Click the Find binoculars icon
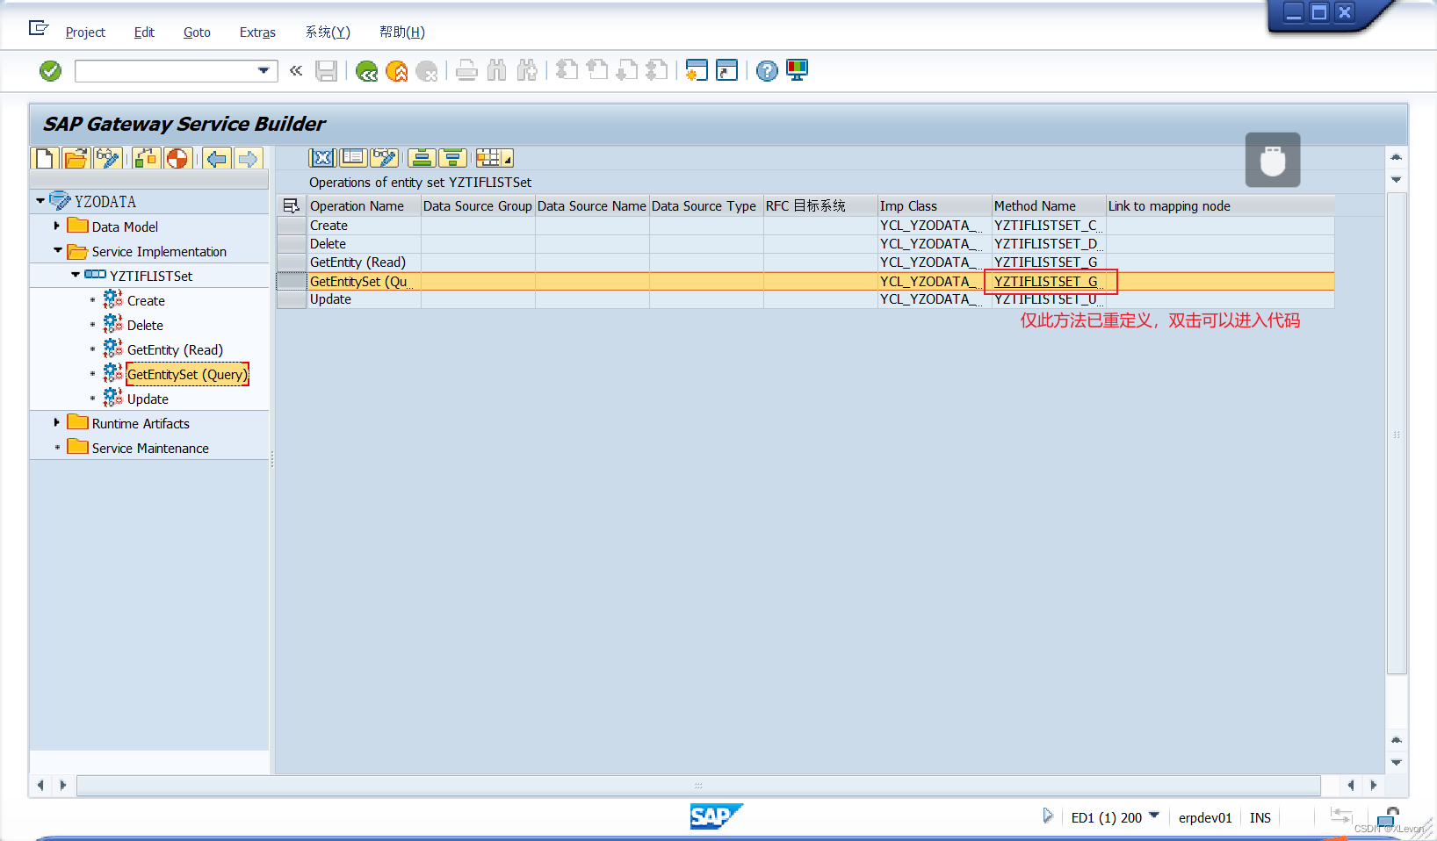This screenshot has height=841, width=1437. (497, 71)
